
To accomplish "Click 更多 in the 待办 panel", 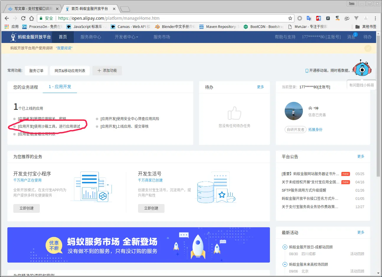I will (x=260, y=87).
